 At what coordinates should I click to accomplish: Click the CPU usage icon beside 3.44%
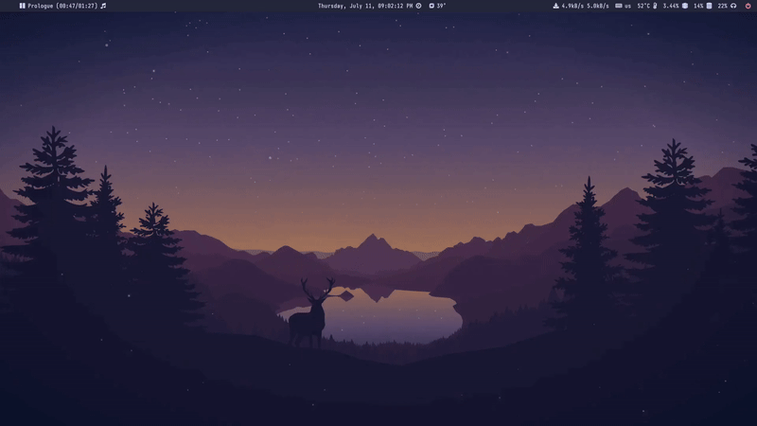click(x=684, y=6)
